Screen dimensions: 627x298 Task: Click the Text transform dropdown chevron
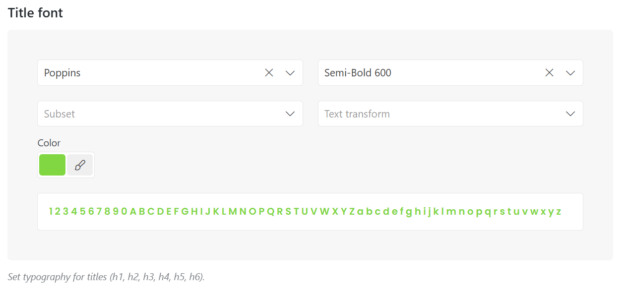coord(570,114)
